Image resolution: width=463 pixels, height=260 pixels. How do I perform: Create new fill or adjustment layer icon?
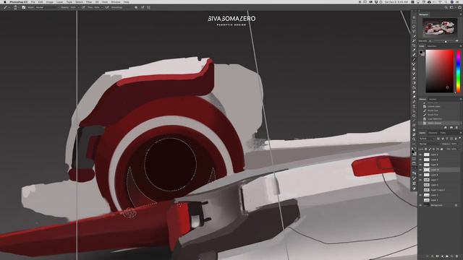442,256
